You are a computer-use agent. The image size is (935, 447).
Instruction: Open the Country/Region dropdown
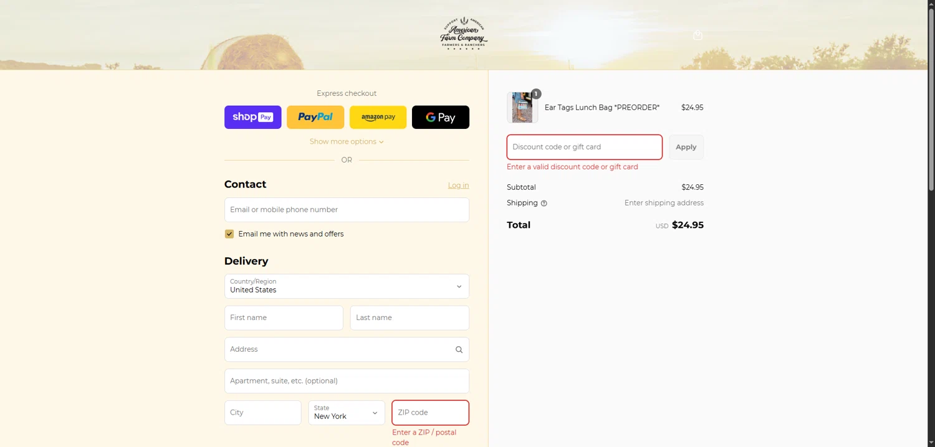coord(347,286)
